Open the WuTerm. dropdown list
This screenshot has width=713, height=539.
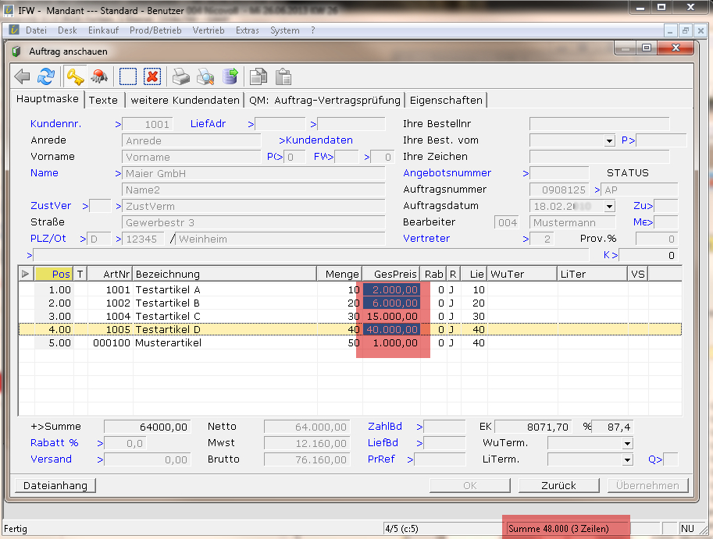[x=626, y=443]
